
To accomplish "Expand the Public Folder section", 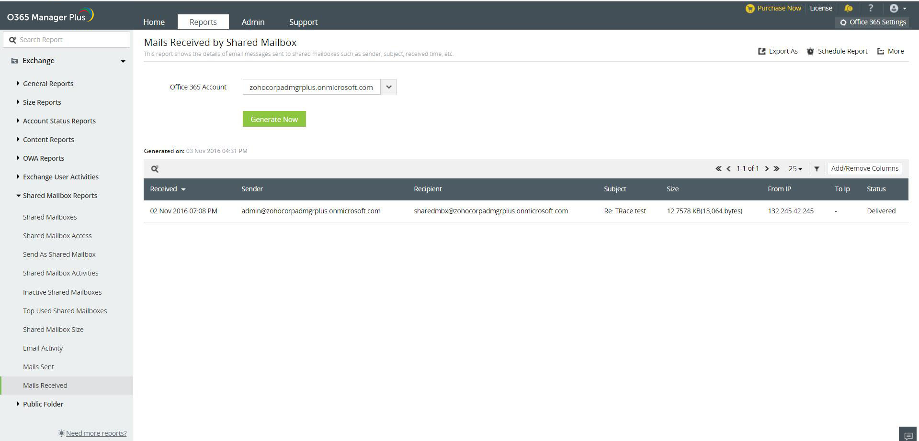I will tap(43, 404).
